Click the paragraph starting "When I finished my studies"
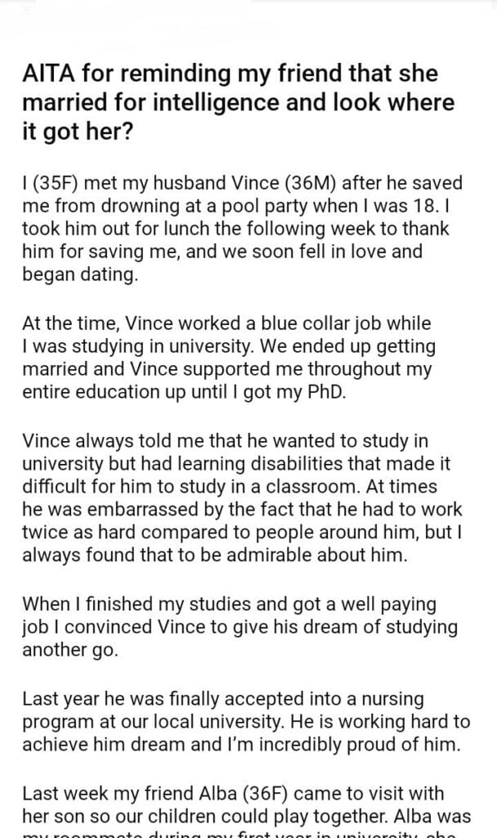 pos(240,628)
